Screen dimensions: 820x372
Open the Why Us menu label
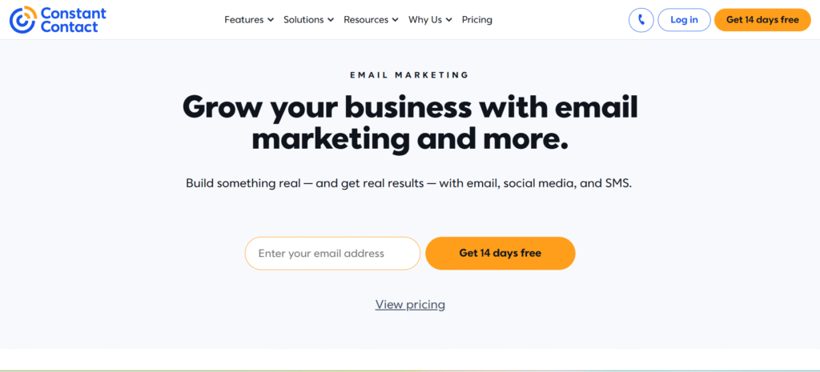tap(424, 20)
